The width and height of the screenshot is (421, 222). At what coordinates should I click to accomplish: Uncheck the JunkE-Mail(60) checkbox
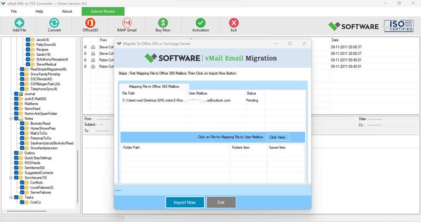(x=16, y=99)
